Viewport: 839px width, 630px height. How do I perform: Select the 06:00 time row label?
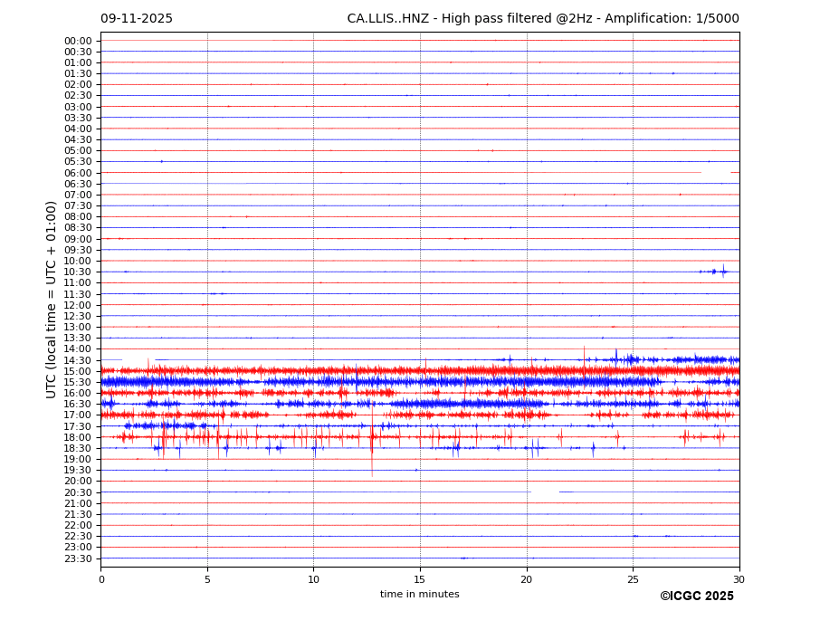pos(78,173)
